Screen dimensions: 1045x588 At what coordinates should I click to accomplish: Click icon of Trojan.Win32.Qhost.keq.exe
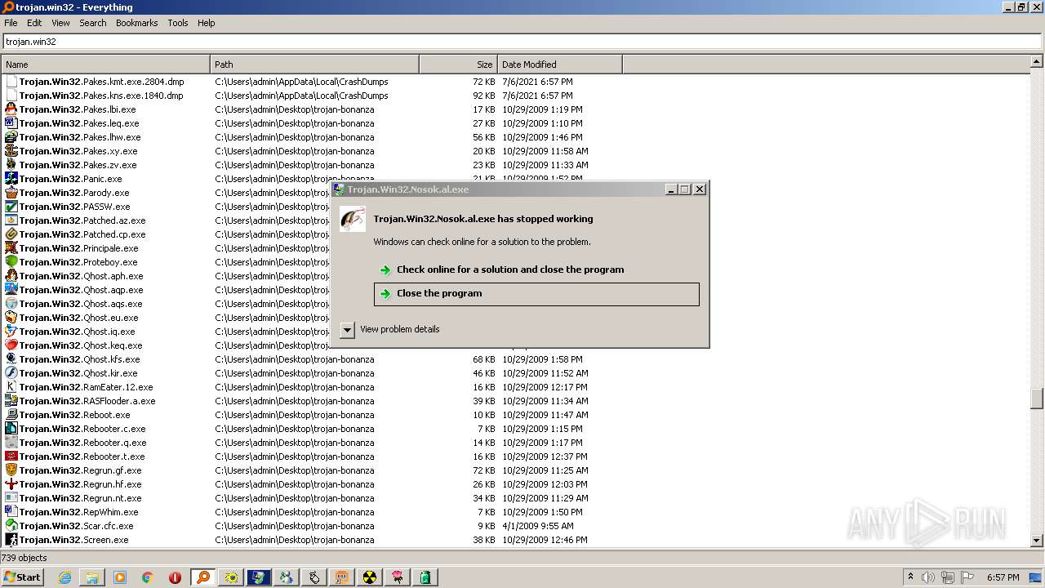click(x=11, y=345)
